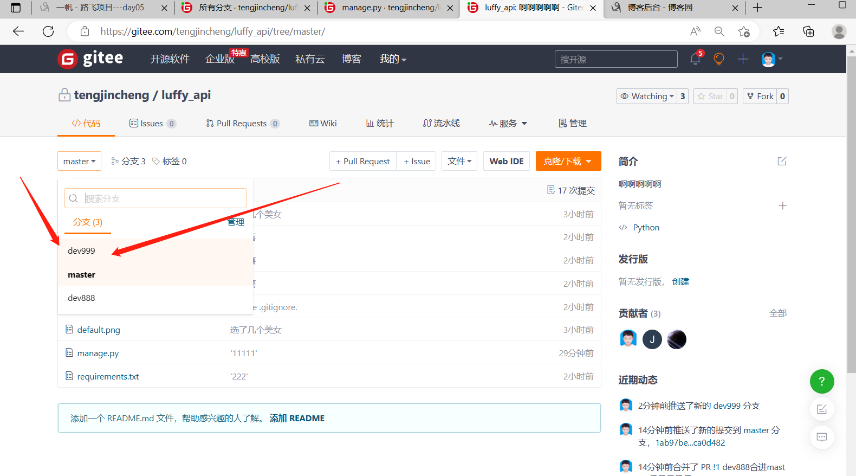Image resolution: width=856 pixels, height=476 pixels.
Task: Open the Watching dropdown
Action: point(647,96)
